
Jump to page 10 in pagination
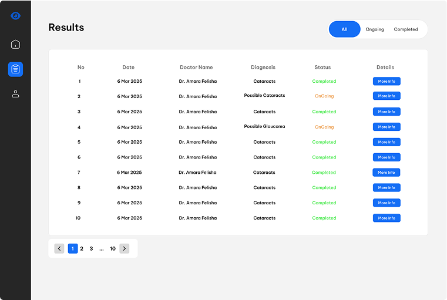[113, 248]
